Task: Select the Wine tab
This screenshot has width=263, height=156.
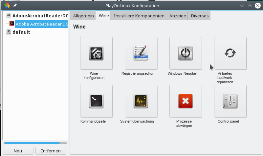Action: [x=104, y=15]
